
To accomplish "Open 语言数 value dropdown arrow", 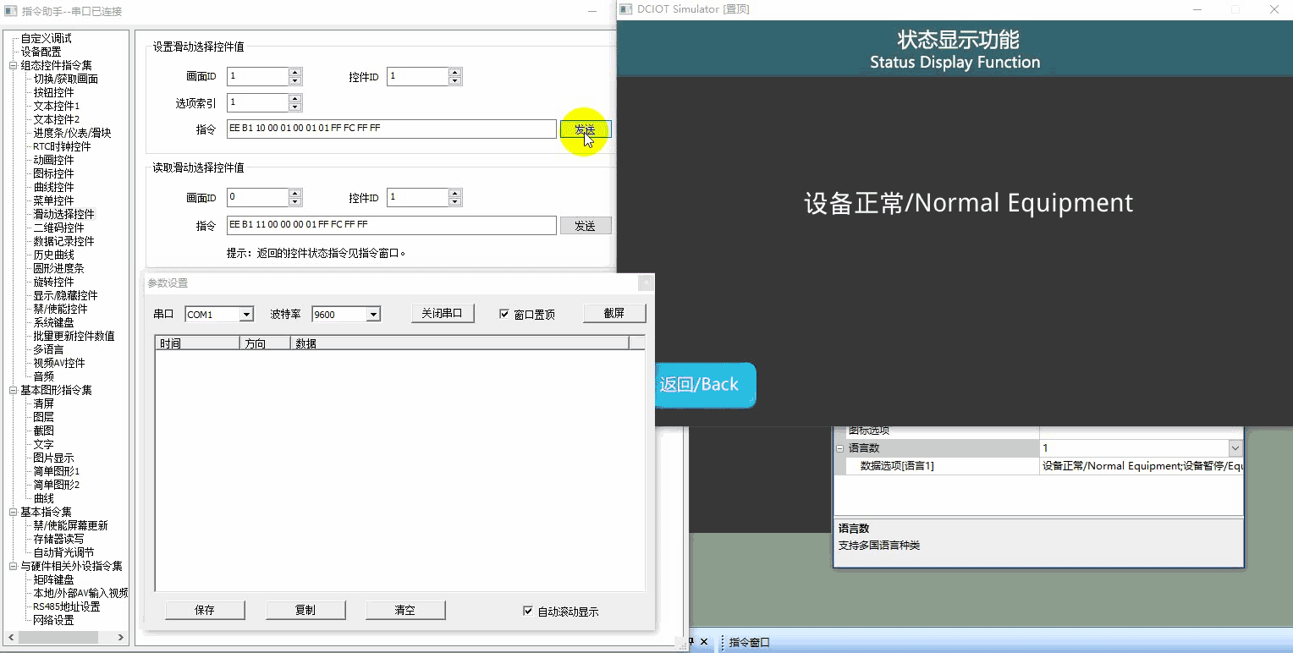I will 1235,448.
